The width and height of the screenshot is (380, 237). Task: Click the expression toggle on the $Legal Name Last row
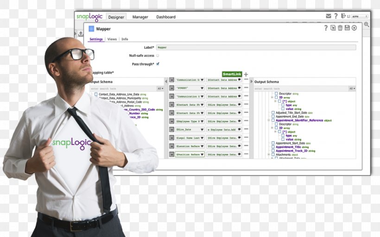[171, 138]
